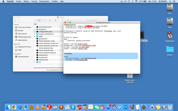
Task: Switch Finder to Cover Flow view
Action: (x=45, y=20)
